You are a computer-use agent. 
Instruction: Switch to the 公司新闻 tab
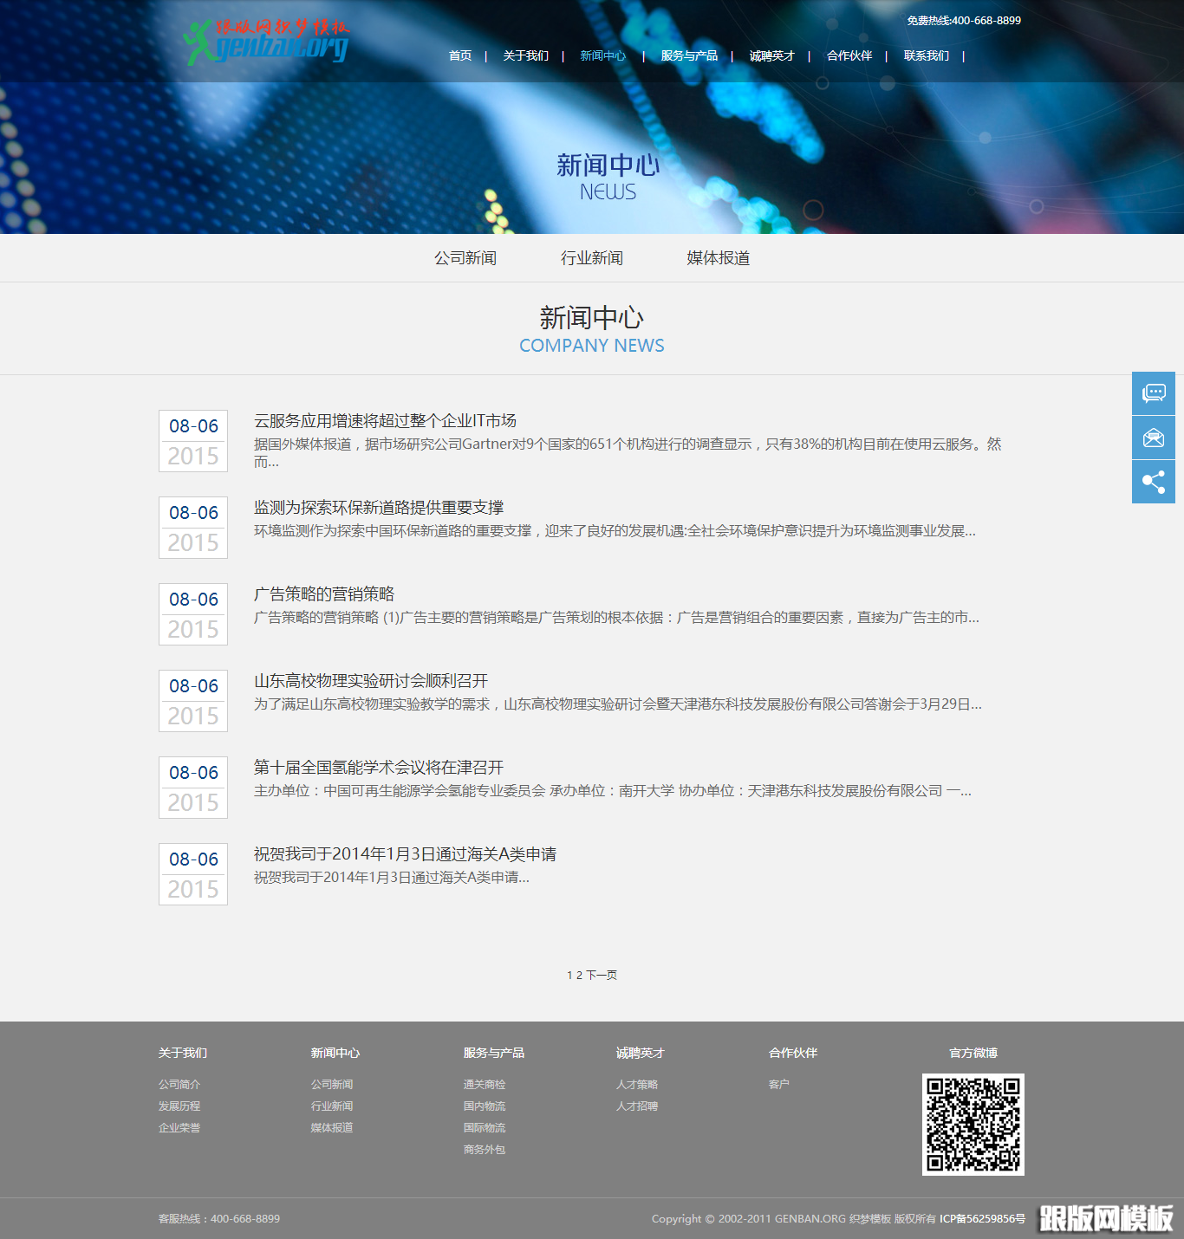464,257
